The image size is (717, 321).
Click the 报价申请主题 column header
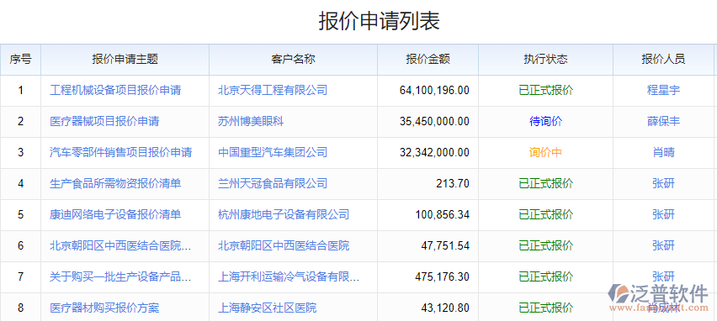[125, 60]
